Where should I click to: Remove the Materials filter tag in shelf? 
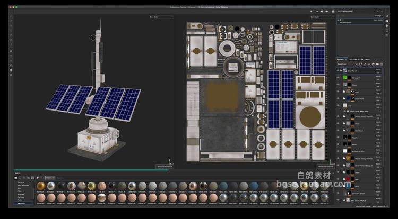click(54, 178)
